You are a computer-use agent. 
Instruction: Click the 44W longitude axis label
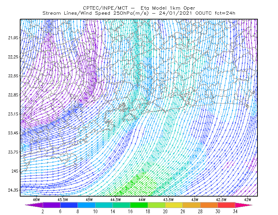tap(142, 200)
